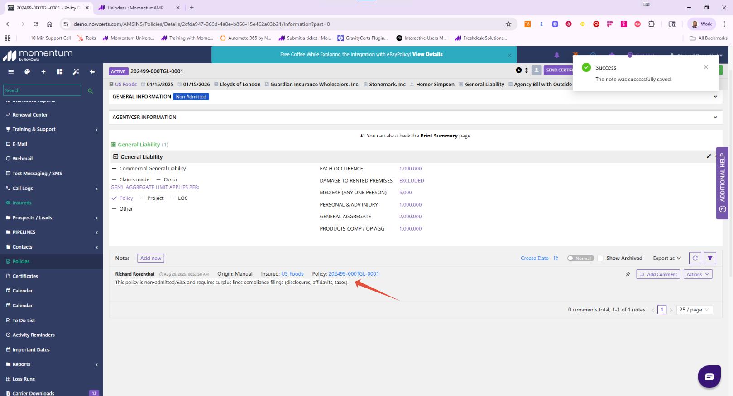
Task: Click inside the sidebar Search field
Action: (42, 90)
